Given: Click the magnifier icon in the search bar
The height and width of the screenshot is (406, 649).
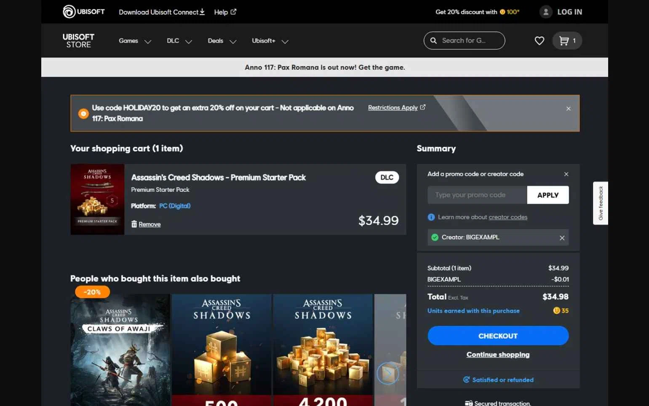Looking at the screenshot, I should tap(433, 40).
